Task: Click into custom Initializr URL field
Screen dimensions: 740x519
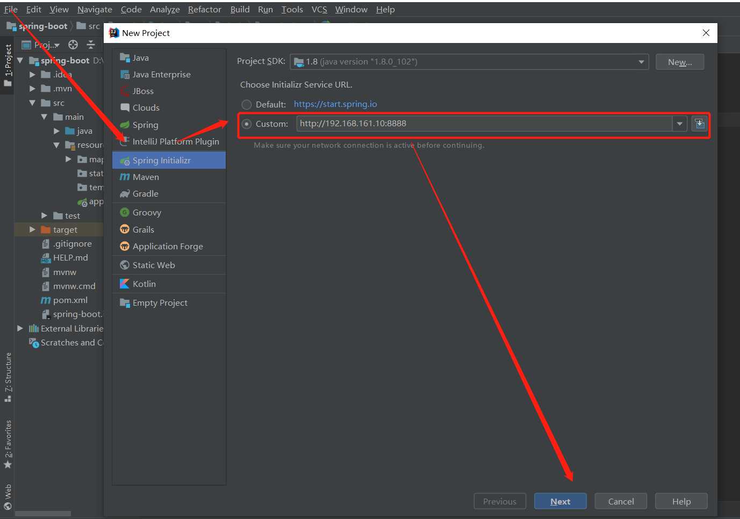Action: click(484, 124)
